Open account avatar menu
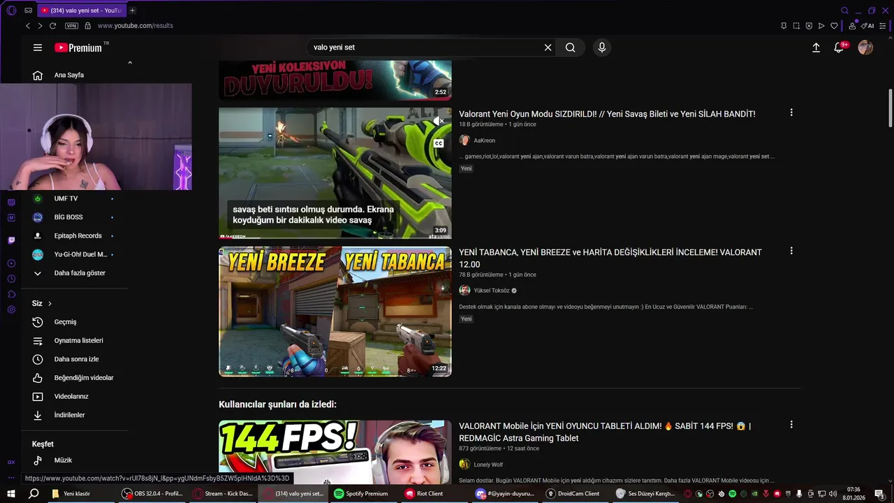 (x=865, y=48)
